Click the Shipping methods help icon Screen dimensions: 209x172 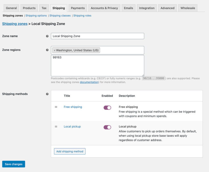(x=47, y=94)
